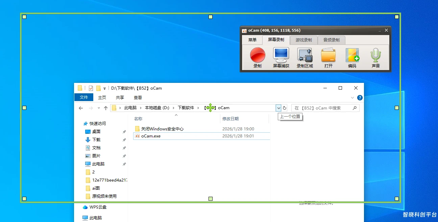Viewport: 438px width, 222px height.
Task: Click the green move crosshair handle
Action: (210, 108)
